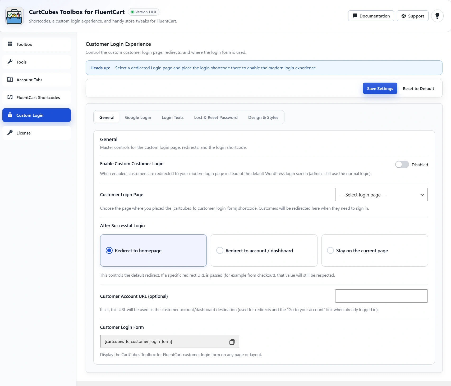Toggle Enable Custom Customer Login switch
451x386 pixels.
tap(402, 164)
